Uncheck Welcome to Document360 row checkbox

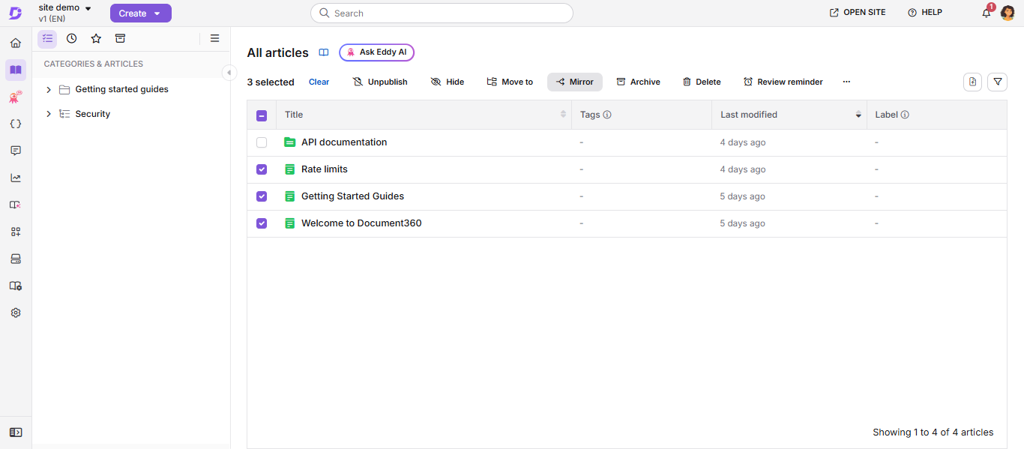coord(262,223)
